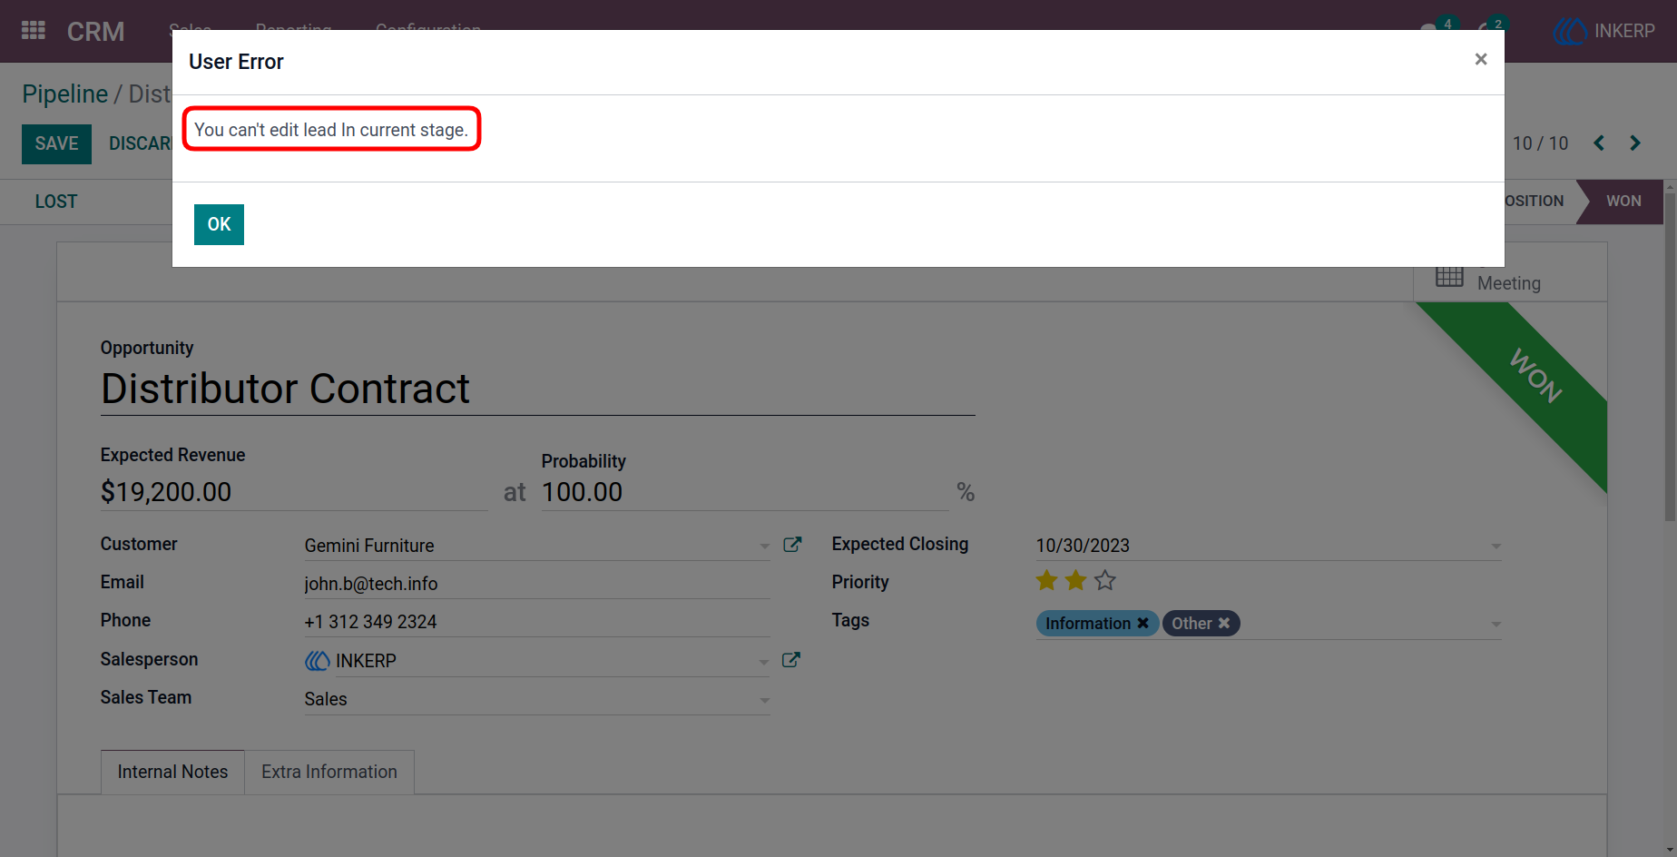Open the Meeting calendar icon
The width and height of the screenshot is (1677, 857).
coord(1449,277)
